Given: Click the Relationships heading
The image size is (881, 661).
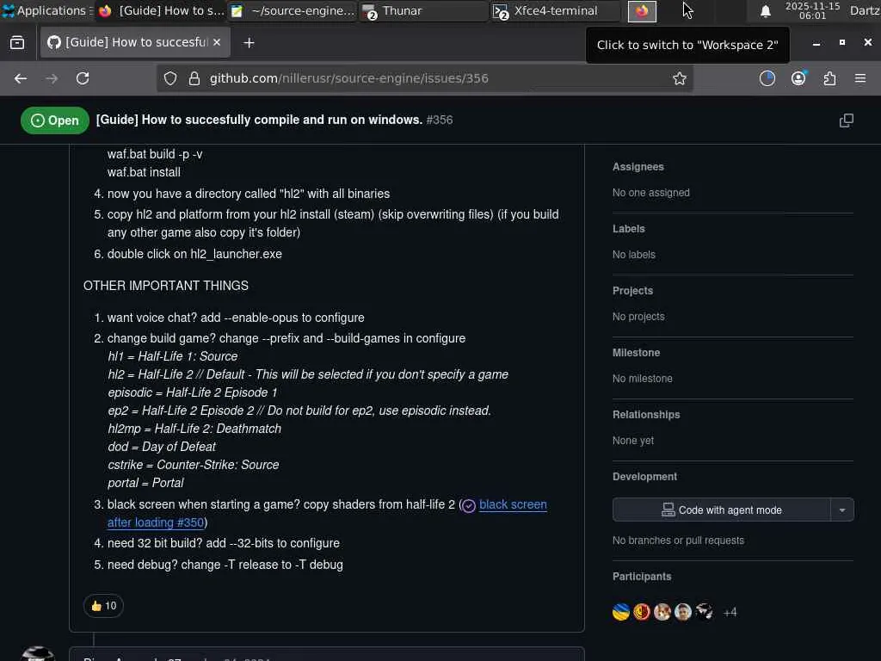Looking at the screenshot, I should 646,414.
